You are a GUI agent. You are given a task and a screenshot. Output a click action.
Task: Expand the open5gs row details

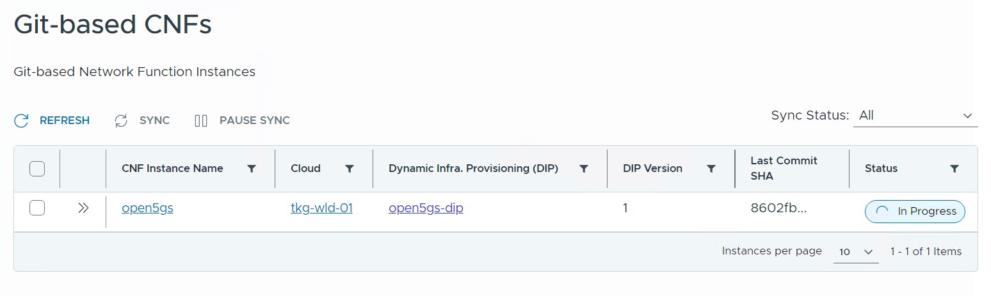coord(83,208)
